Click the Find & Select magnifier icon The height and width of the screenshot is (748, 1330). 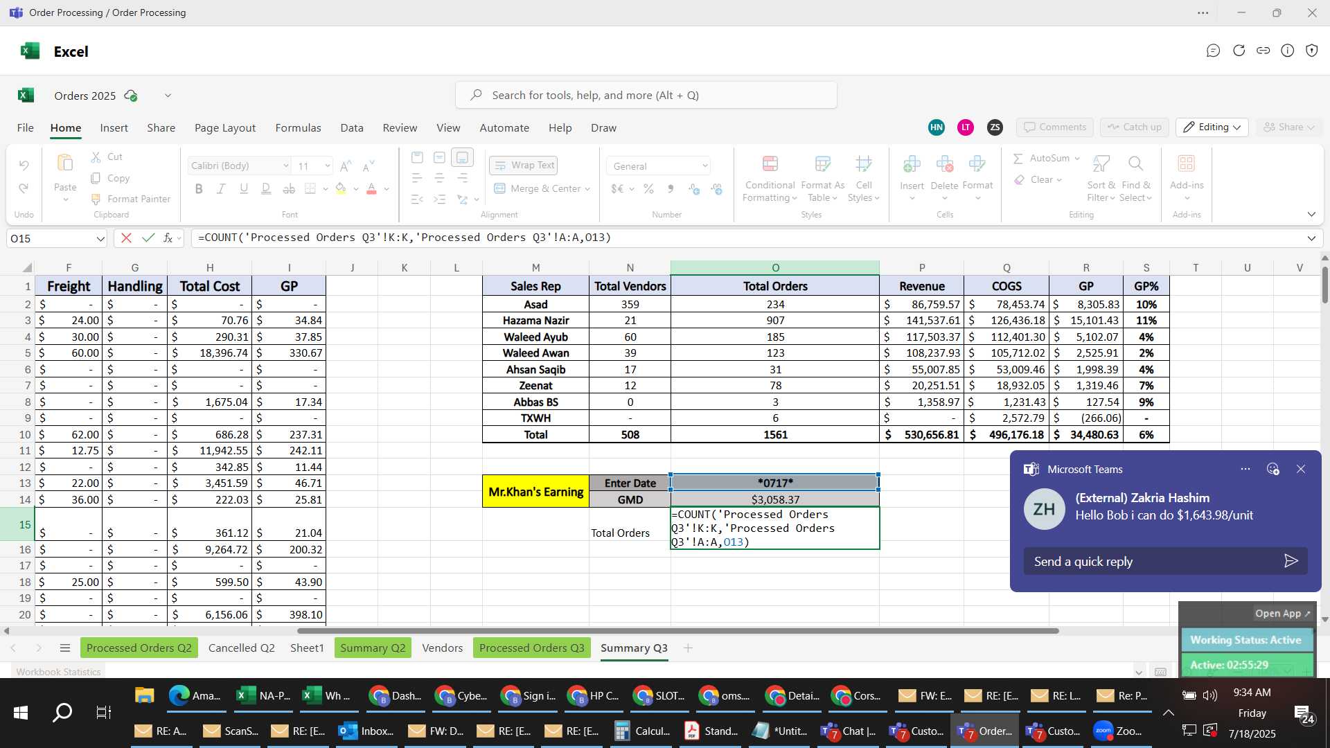point(1135,163)
